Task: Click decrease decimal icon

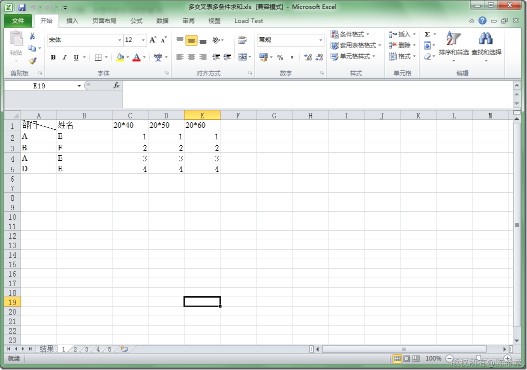Action: (x=319, y=57)
